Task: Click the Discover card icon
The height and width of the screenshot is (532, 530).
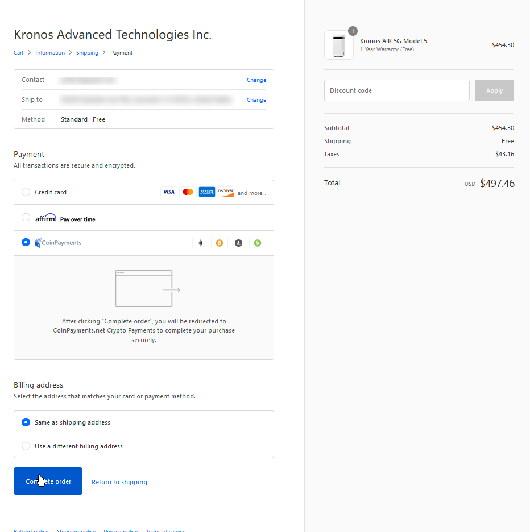Action: (x=226, y=192)
